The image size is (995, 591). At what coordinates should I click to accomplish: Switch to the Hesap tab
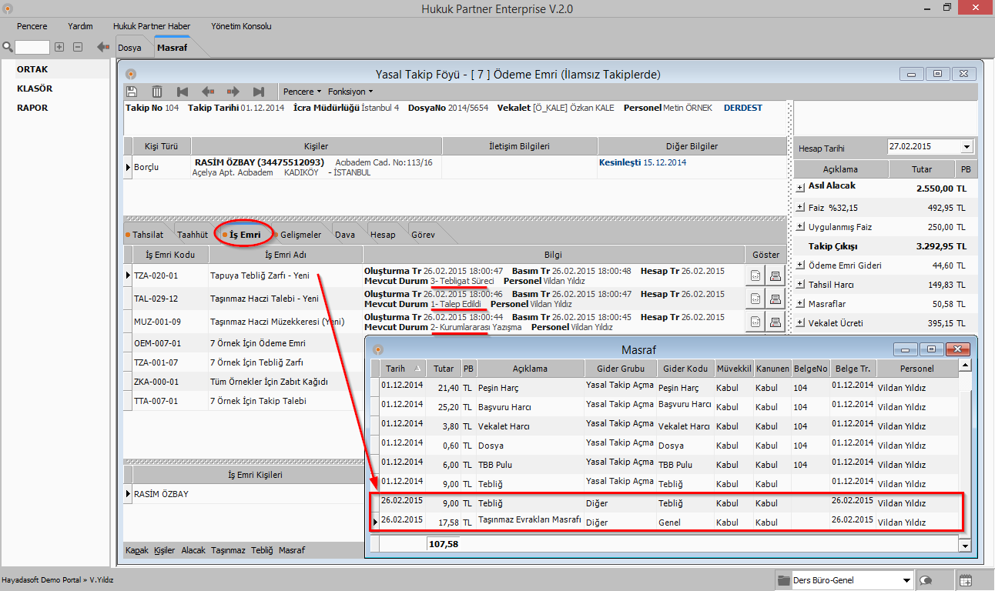click(383, 235)
